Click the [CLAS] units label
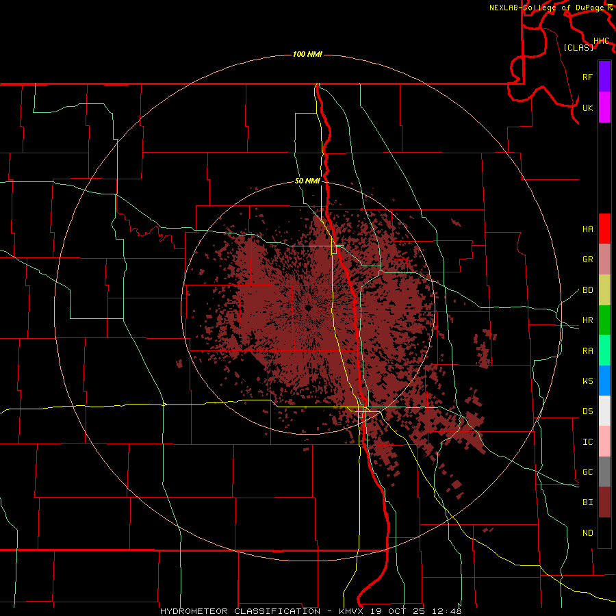 (578, 47)
